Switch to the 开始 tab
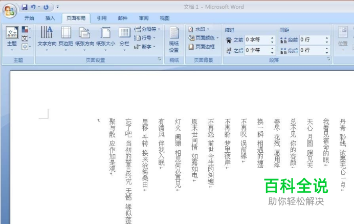The height and width of the screenshot is (224, 354). tap(29, 18)
